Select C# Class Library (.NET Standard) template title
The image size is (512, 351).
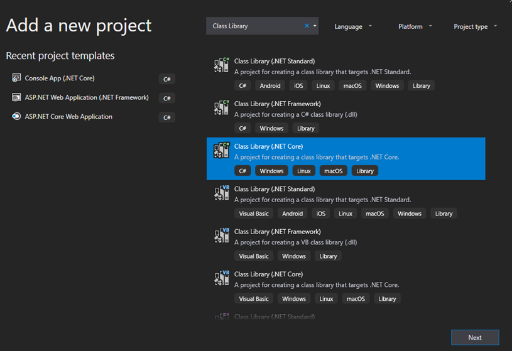coord(275,61)
